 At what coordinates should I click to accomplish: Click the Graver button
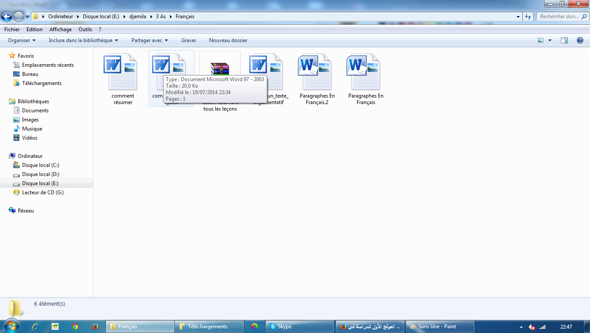point(189,40)
